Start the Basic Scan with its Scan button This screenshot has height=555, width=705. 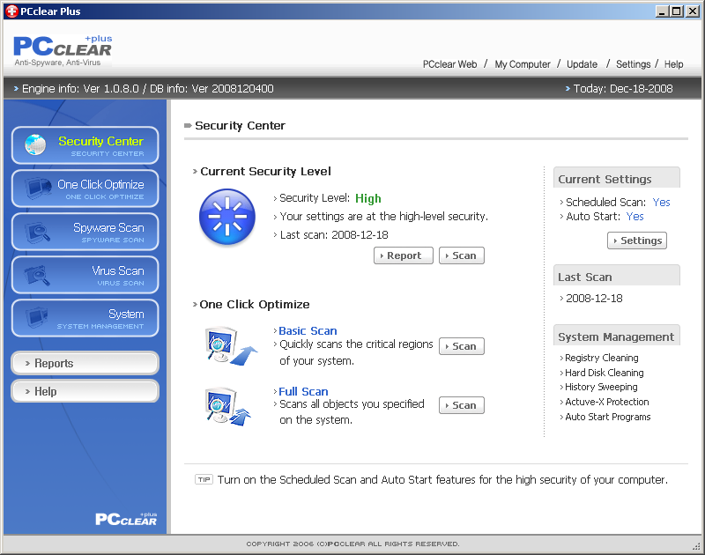[x=462, y=346]
